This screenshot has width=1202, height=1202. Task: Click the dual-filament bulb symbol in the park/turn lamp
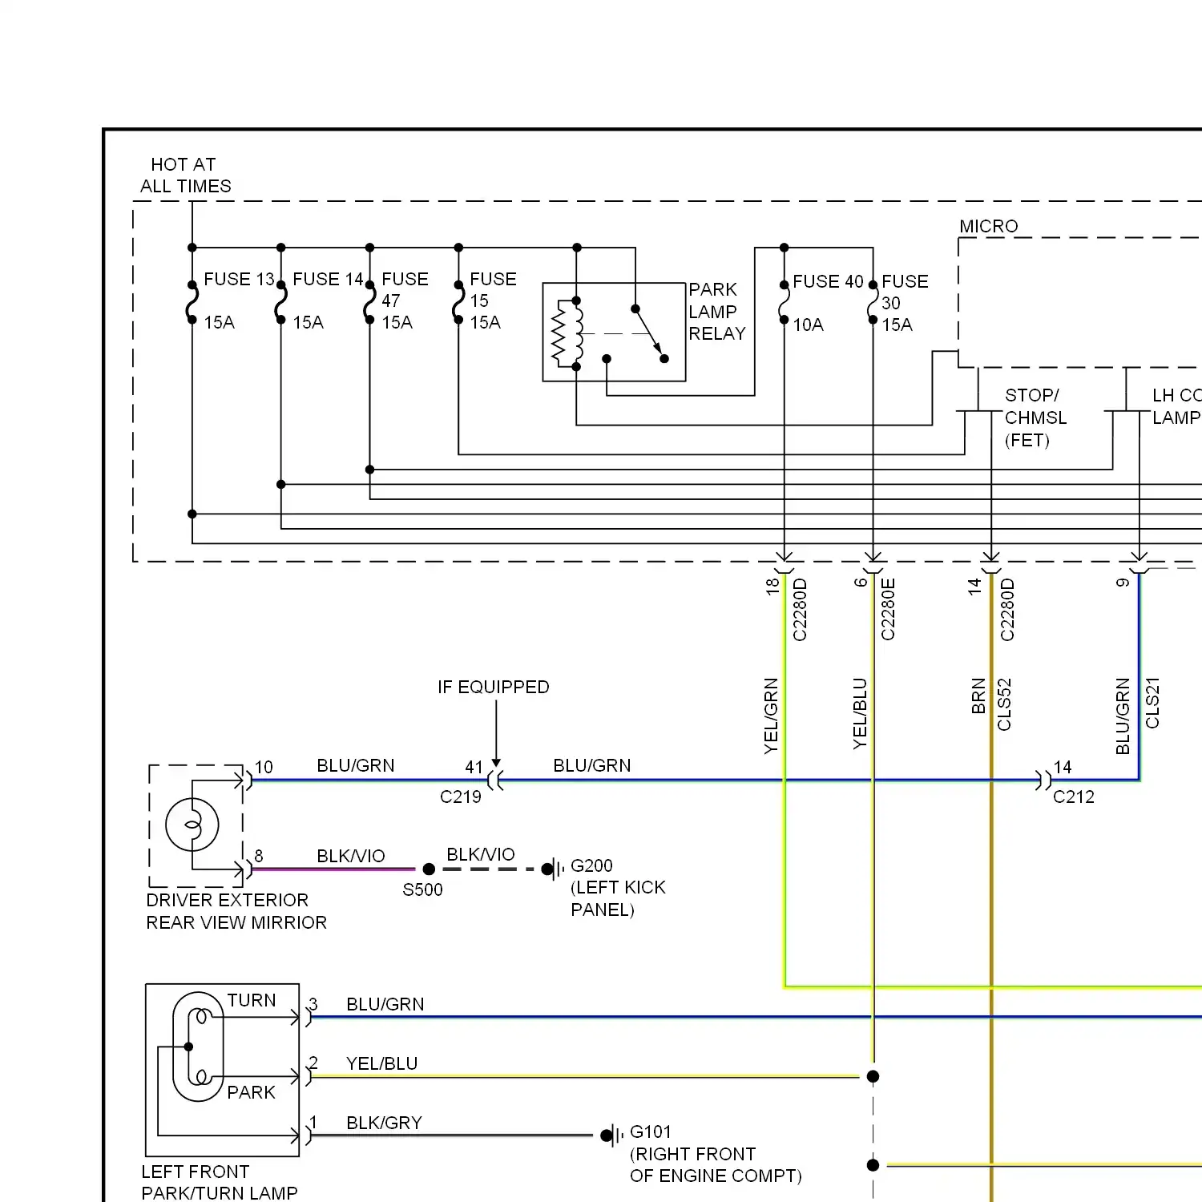coord(198,1047)
